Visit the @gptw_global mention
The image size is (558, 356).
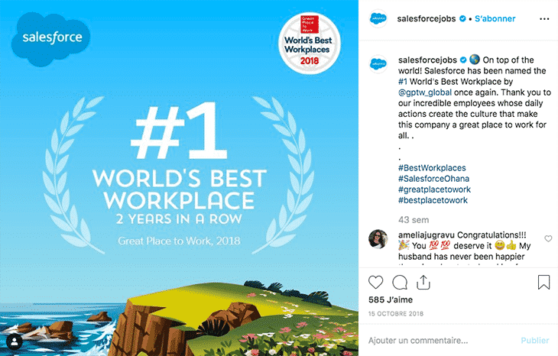coord(425,92)
